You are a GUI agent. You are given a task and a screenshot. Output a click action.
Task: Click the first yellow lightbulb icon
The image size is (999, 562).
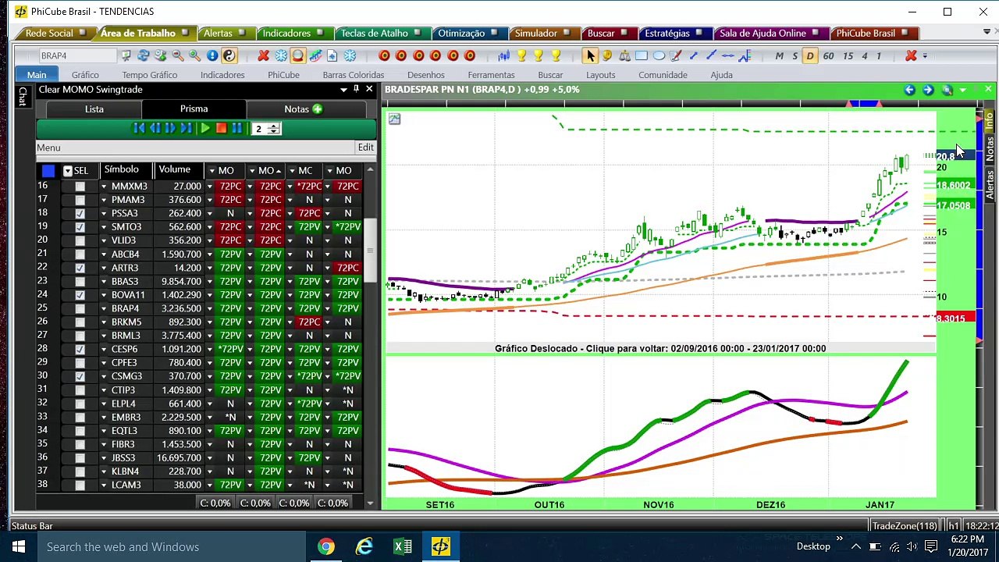tap(521, 55)
